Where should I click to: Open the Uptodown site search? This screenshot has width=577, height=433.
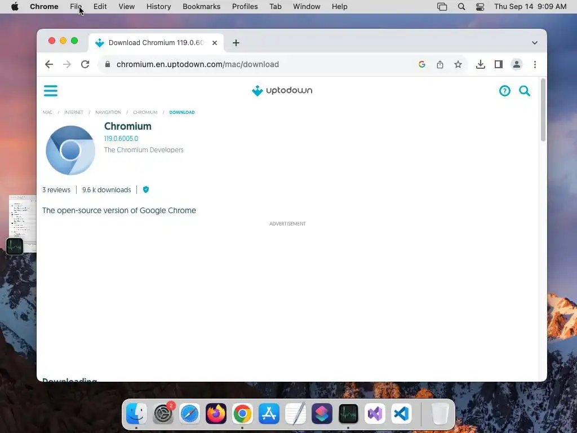[x=525, y=91]
